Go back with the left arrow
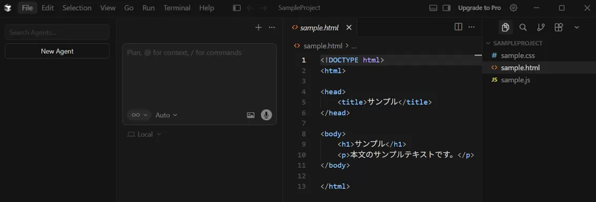This screenshot has width=596, height=202. 250,8
